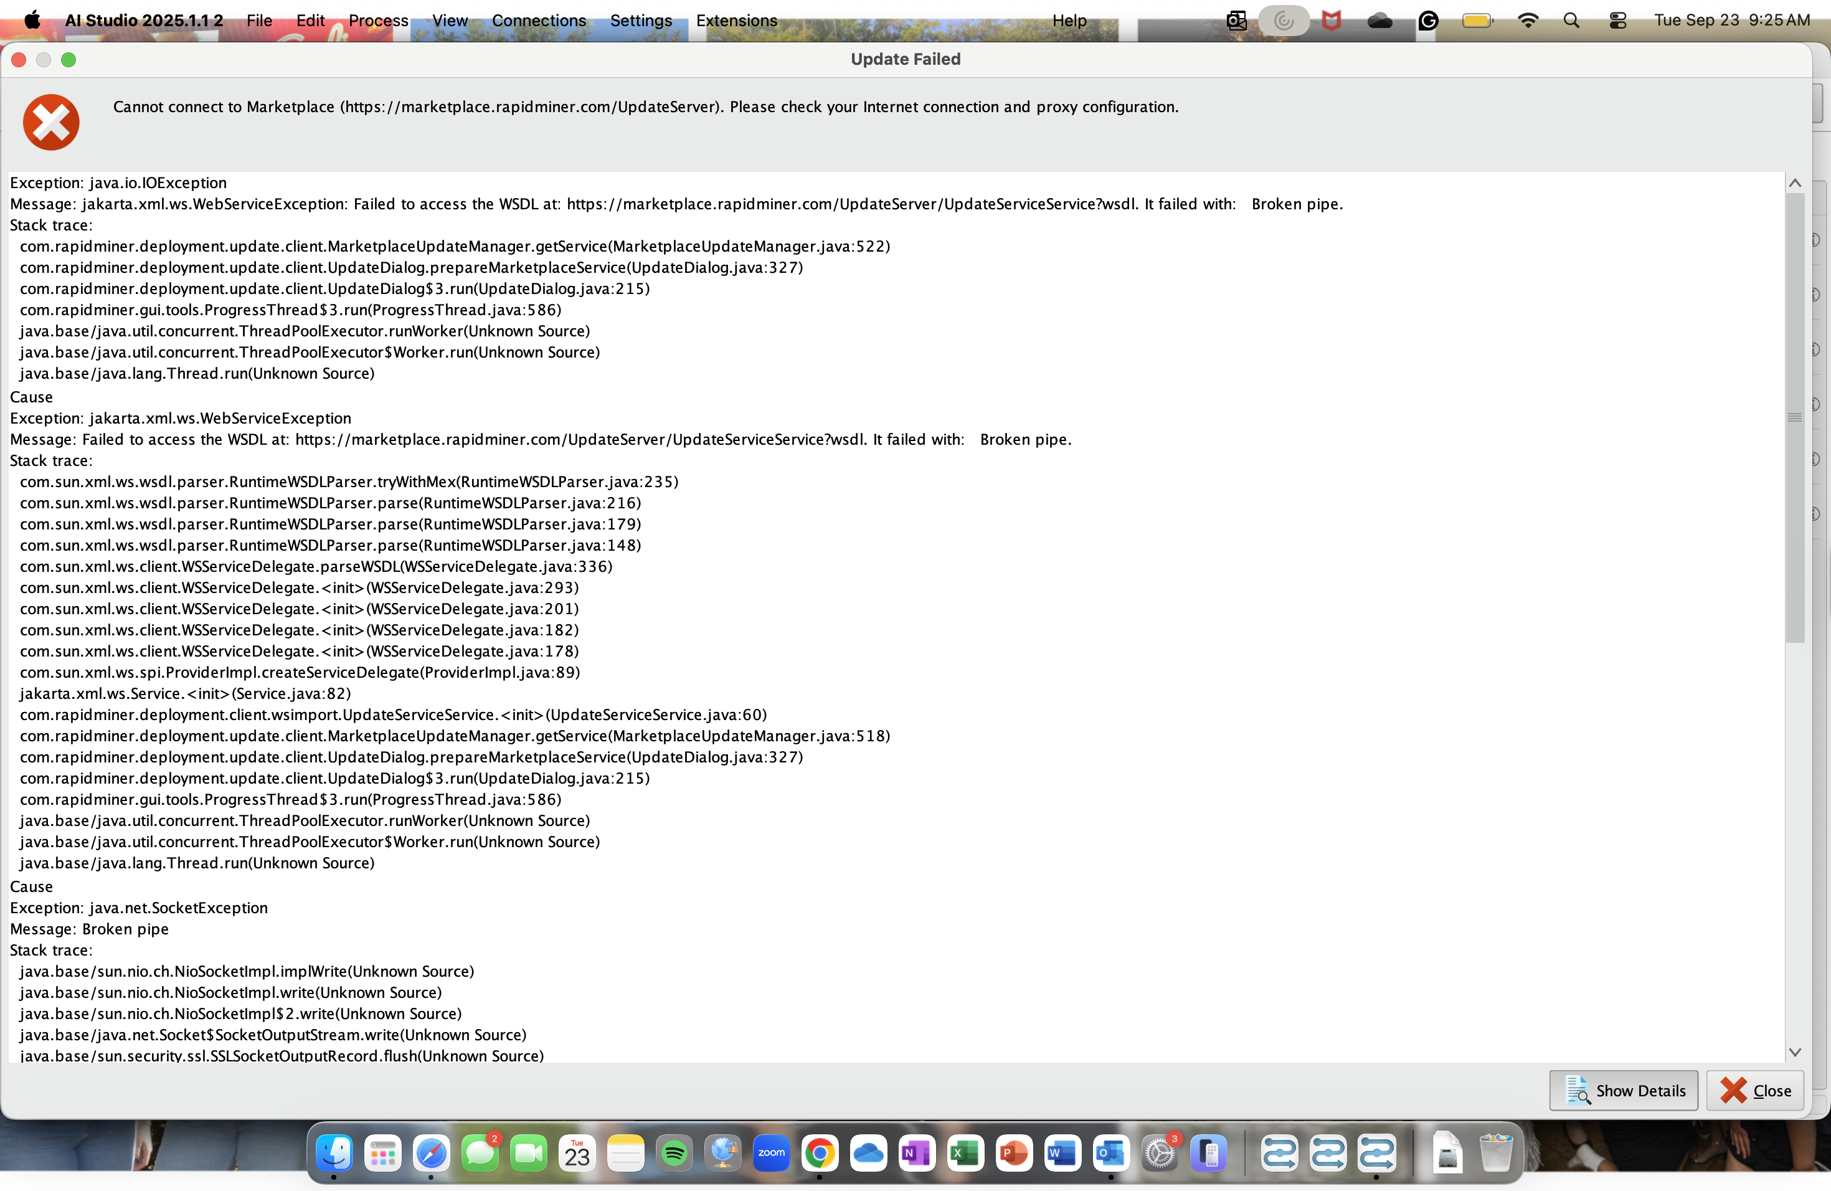Open Spotify from the dock
The width and height of the screenshot is (1831, 1191).
click(674, 1152)
